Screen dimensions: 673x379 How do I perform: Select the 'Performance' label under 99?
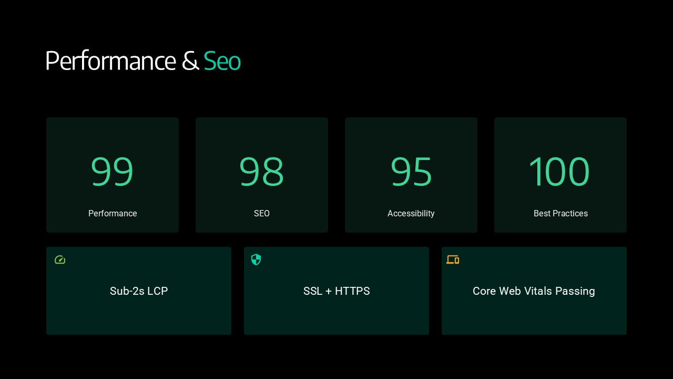click(x=113, y=213)
